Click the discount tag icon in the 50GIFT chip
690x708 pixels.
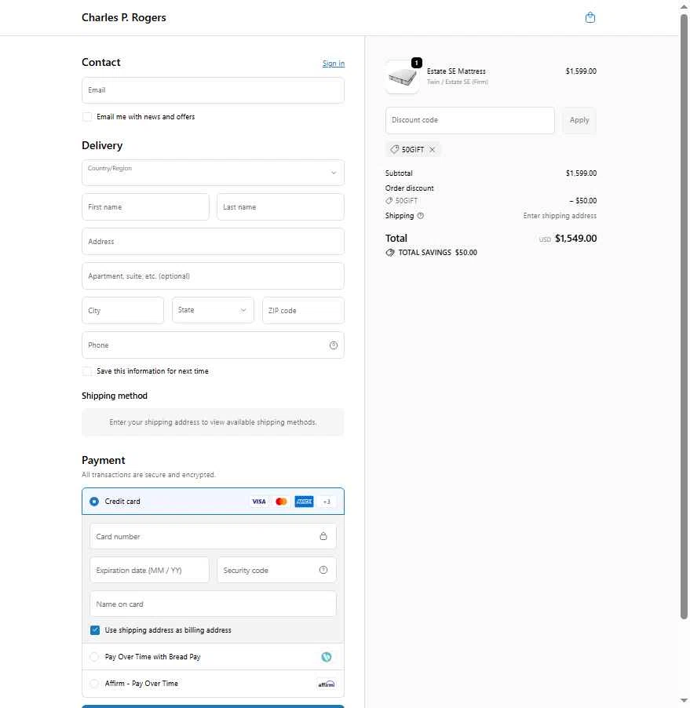pyautogui.click(x=394, y=149)
